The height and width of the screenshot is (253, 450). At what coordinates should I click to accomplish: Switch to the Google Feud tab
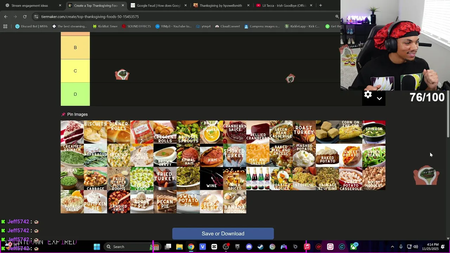click(x=158, y=6)
